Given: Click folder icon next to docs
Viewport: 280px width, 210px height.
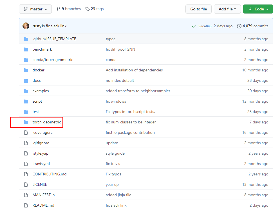Looking at the screenshot, I should [26, 81].
